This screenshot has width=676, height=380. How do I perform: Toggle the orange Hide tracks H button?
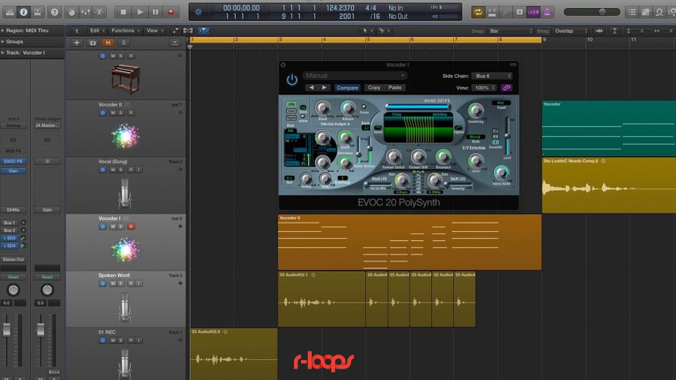107,43
